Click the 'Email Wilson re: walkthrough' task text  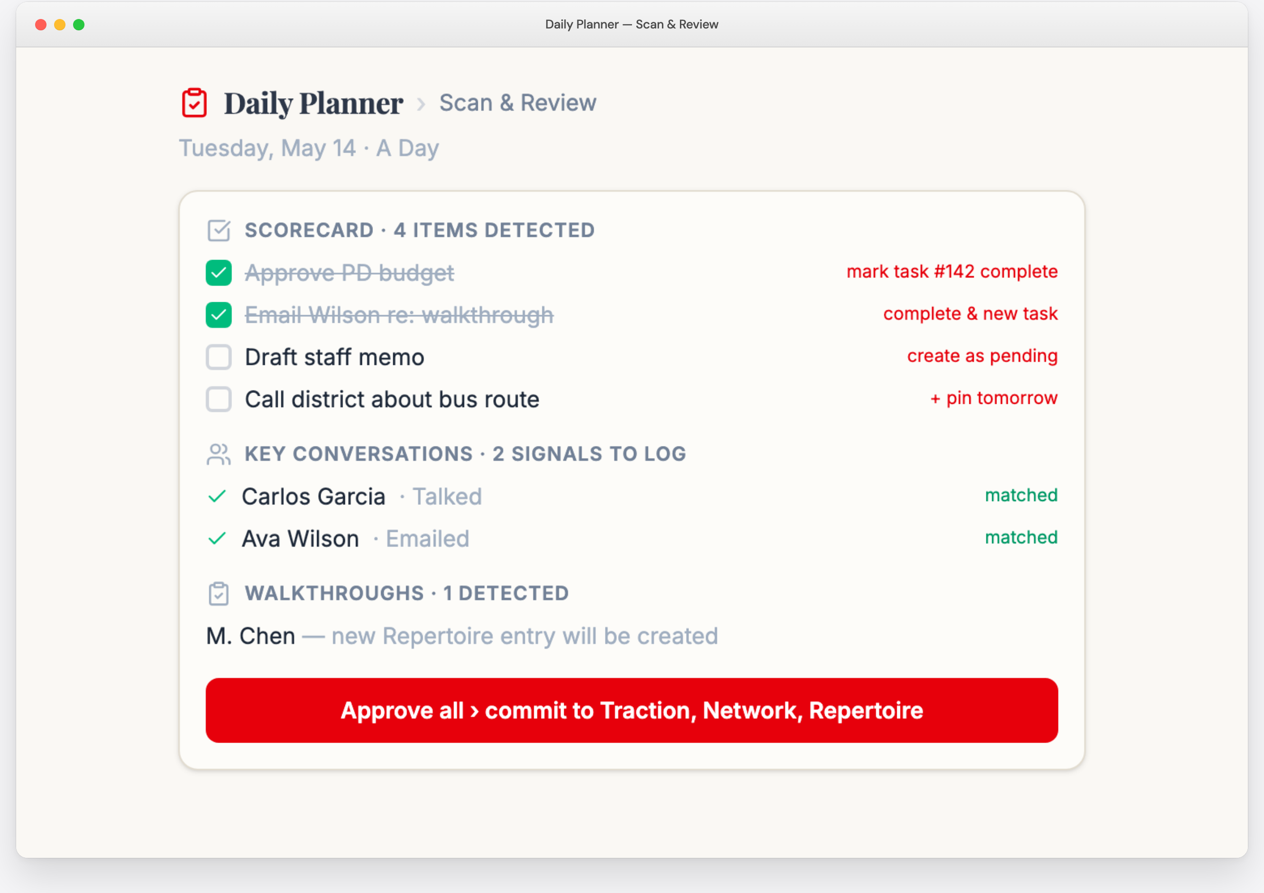point(399,315)
